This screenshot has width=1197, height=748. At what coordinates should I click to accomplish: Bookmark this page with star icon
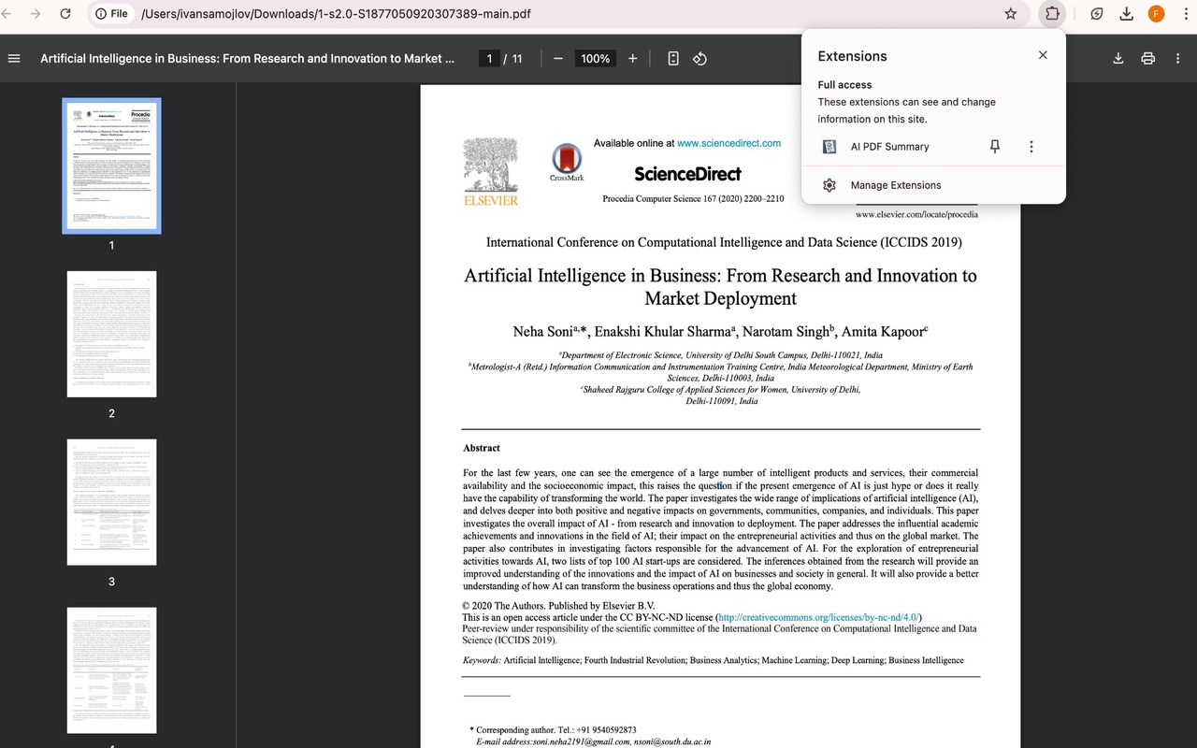point(1011,14)
